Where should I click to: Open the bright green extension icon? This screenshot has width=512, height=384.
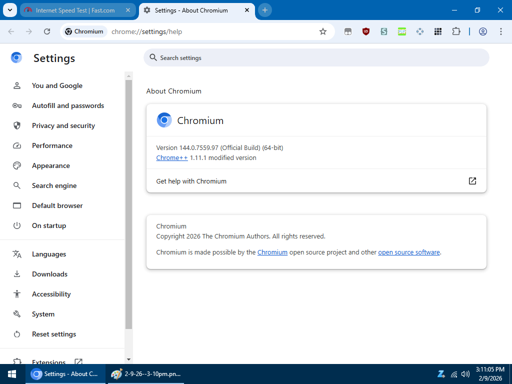tap(402, 31)
